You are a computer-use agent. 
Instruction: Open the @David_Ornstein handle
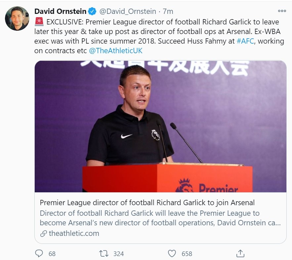pos(128,12)
